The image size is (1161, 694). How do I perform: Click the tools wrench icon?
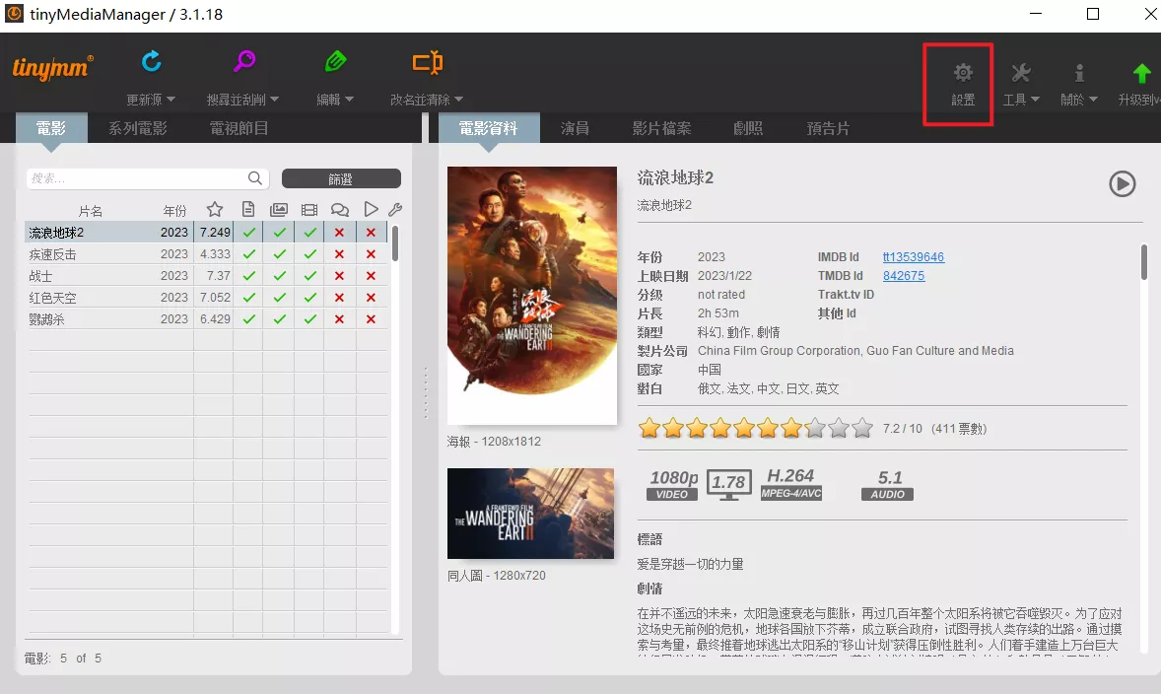click(x=1021, y=73)
